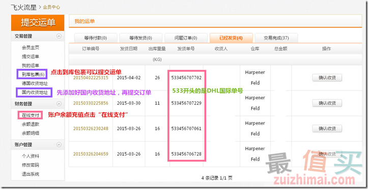Switch to the 问题订单(0) tab

coord(186,38)
